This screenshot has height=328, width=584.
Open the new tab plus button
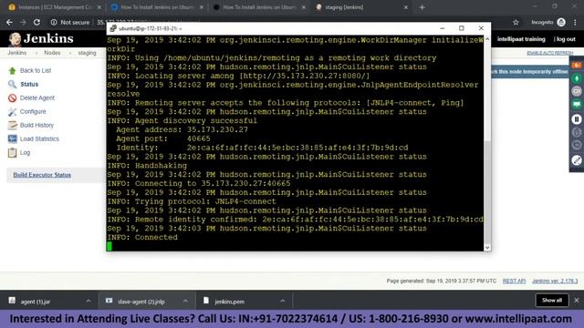click(422, 7)
